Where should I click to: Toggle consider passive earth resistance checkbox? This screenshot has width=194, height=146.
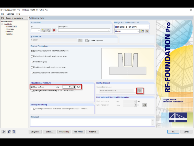pos(32,109)
